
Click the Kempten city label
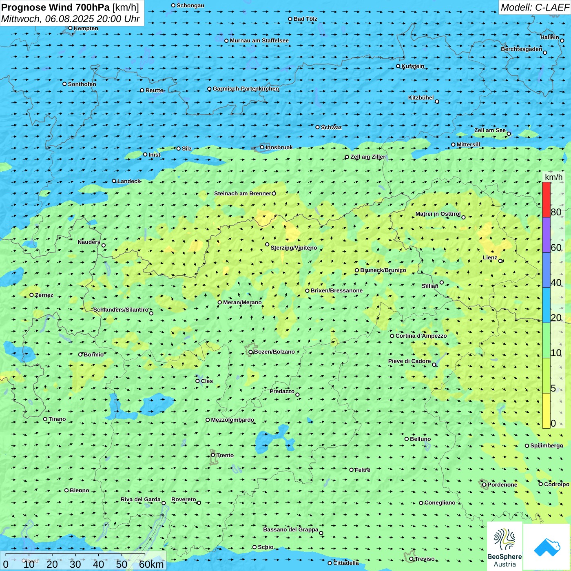pos(86,28)
